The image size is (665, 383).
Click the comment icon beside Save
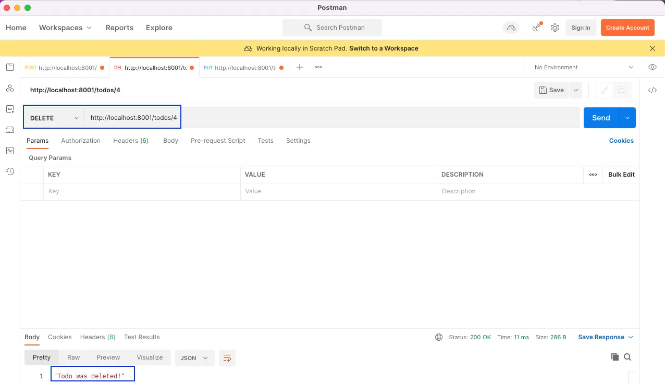622,90
